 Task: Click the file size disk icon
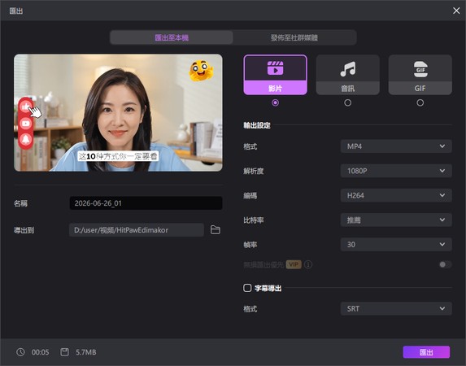(x=64, y=352)
